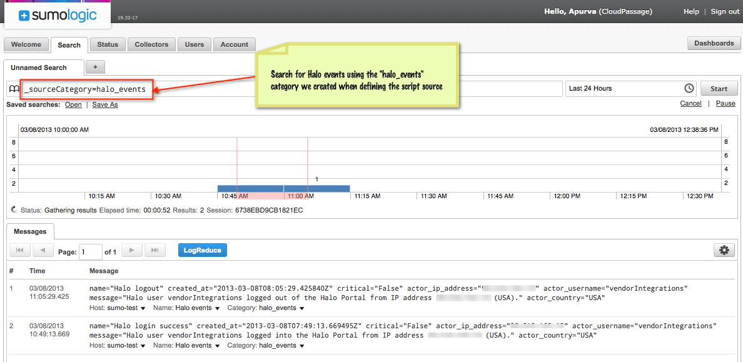Go to previous page of messages
Viewport: 743px width, 362px height.
[x=43, y=250]
